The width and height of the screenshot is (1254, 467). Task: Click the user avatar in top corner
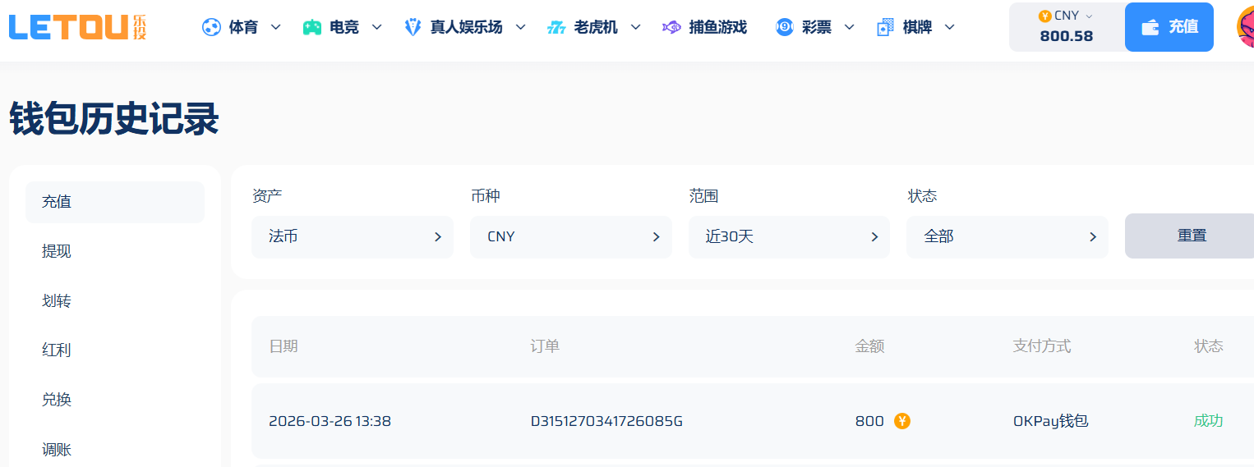click(x=1244, y=27)
